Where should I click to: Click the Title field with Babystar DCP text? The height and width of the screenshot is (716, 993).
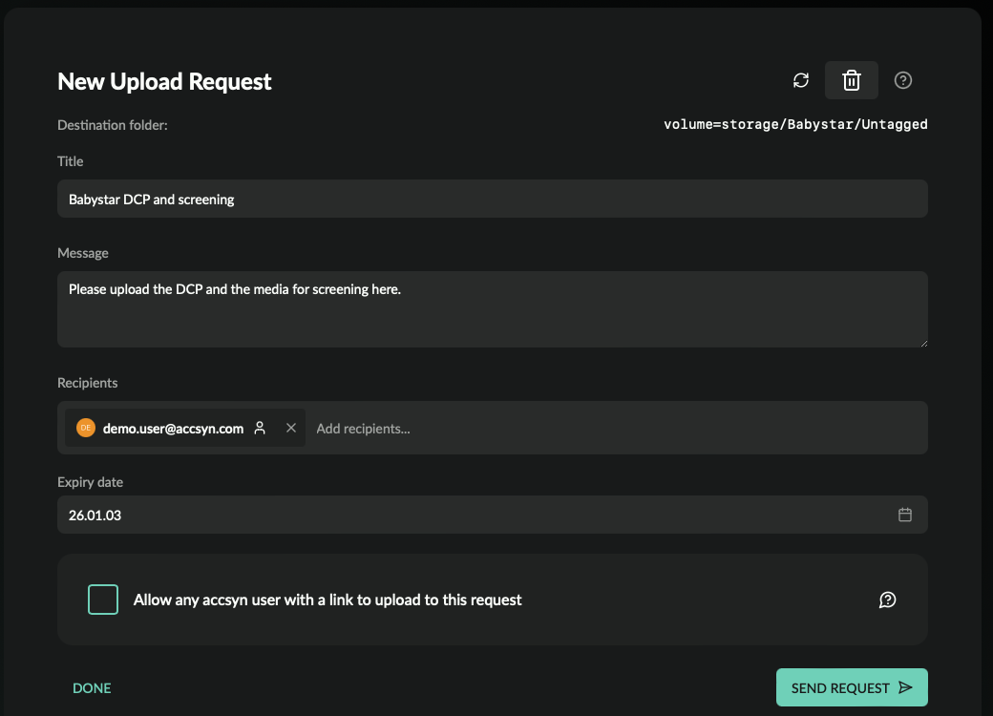[492, 199]
